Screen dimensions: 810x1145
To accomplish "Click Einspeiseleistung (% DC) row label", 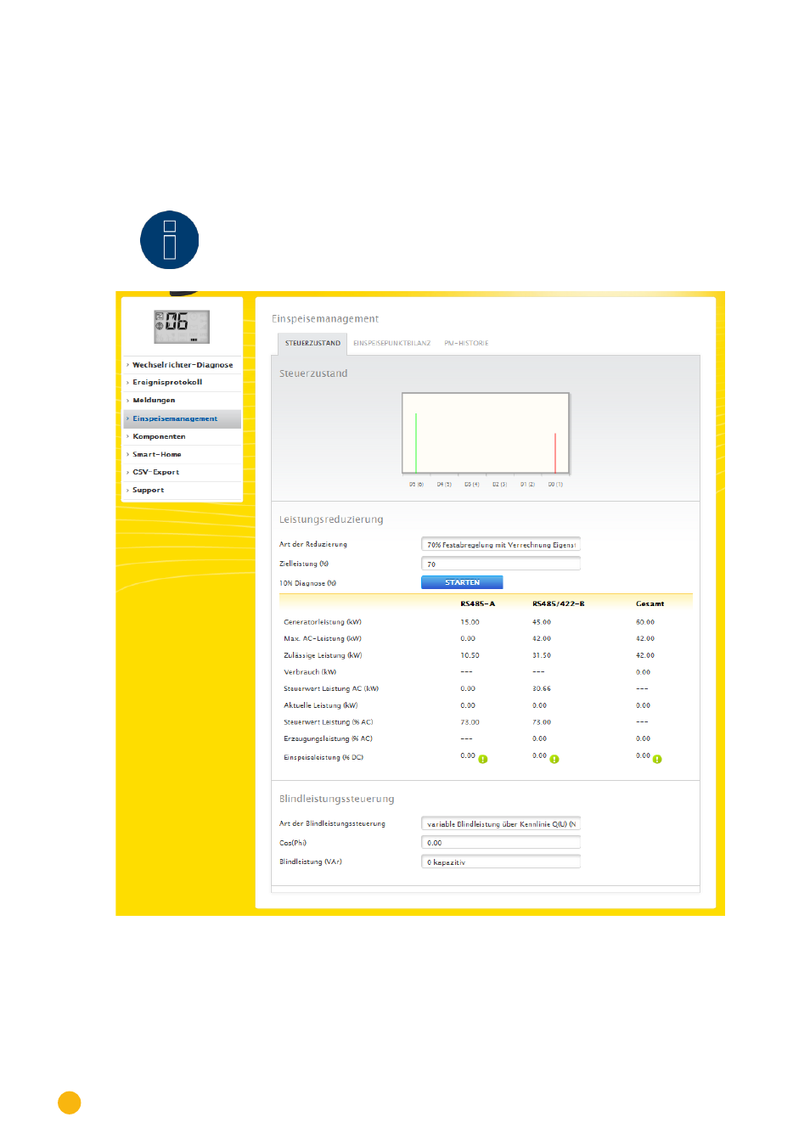I will pyautogui.click(x=323, y=757).
